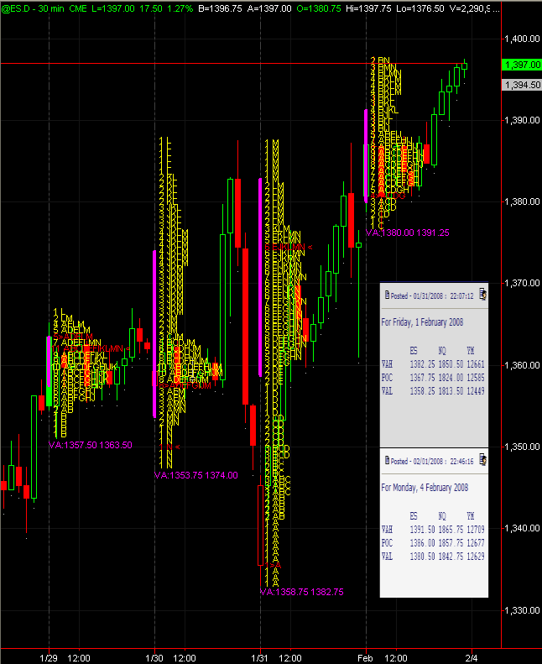Click the 1,370.00 price axis label

522,283
